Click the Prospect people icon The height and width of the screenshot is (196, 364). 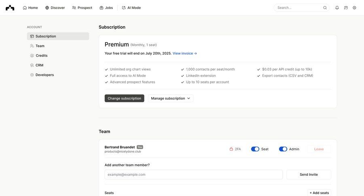click(x=74, y=8)
